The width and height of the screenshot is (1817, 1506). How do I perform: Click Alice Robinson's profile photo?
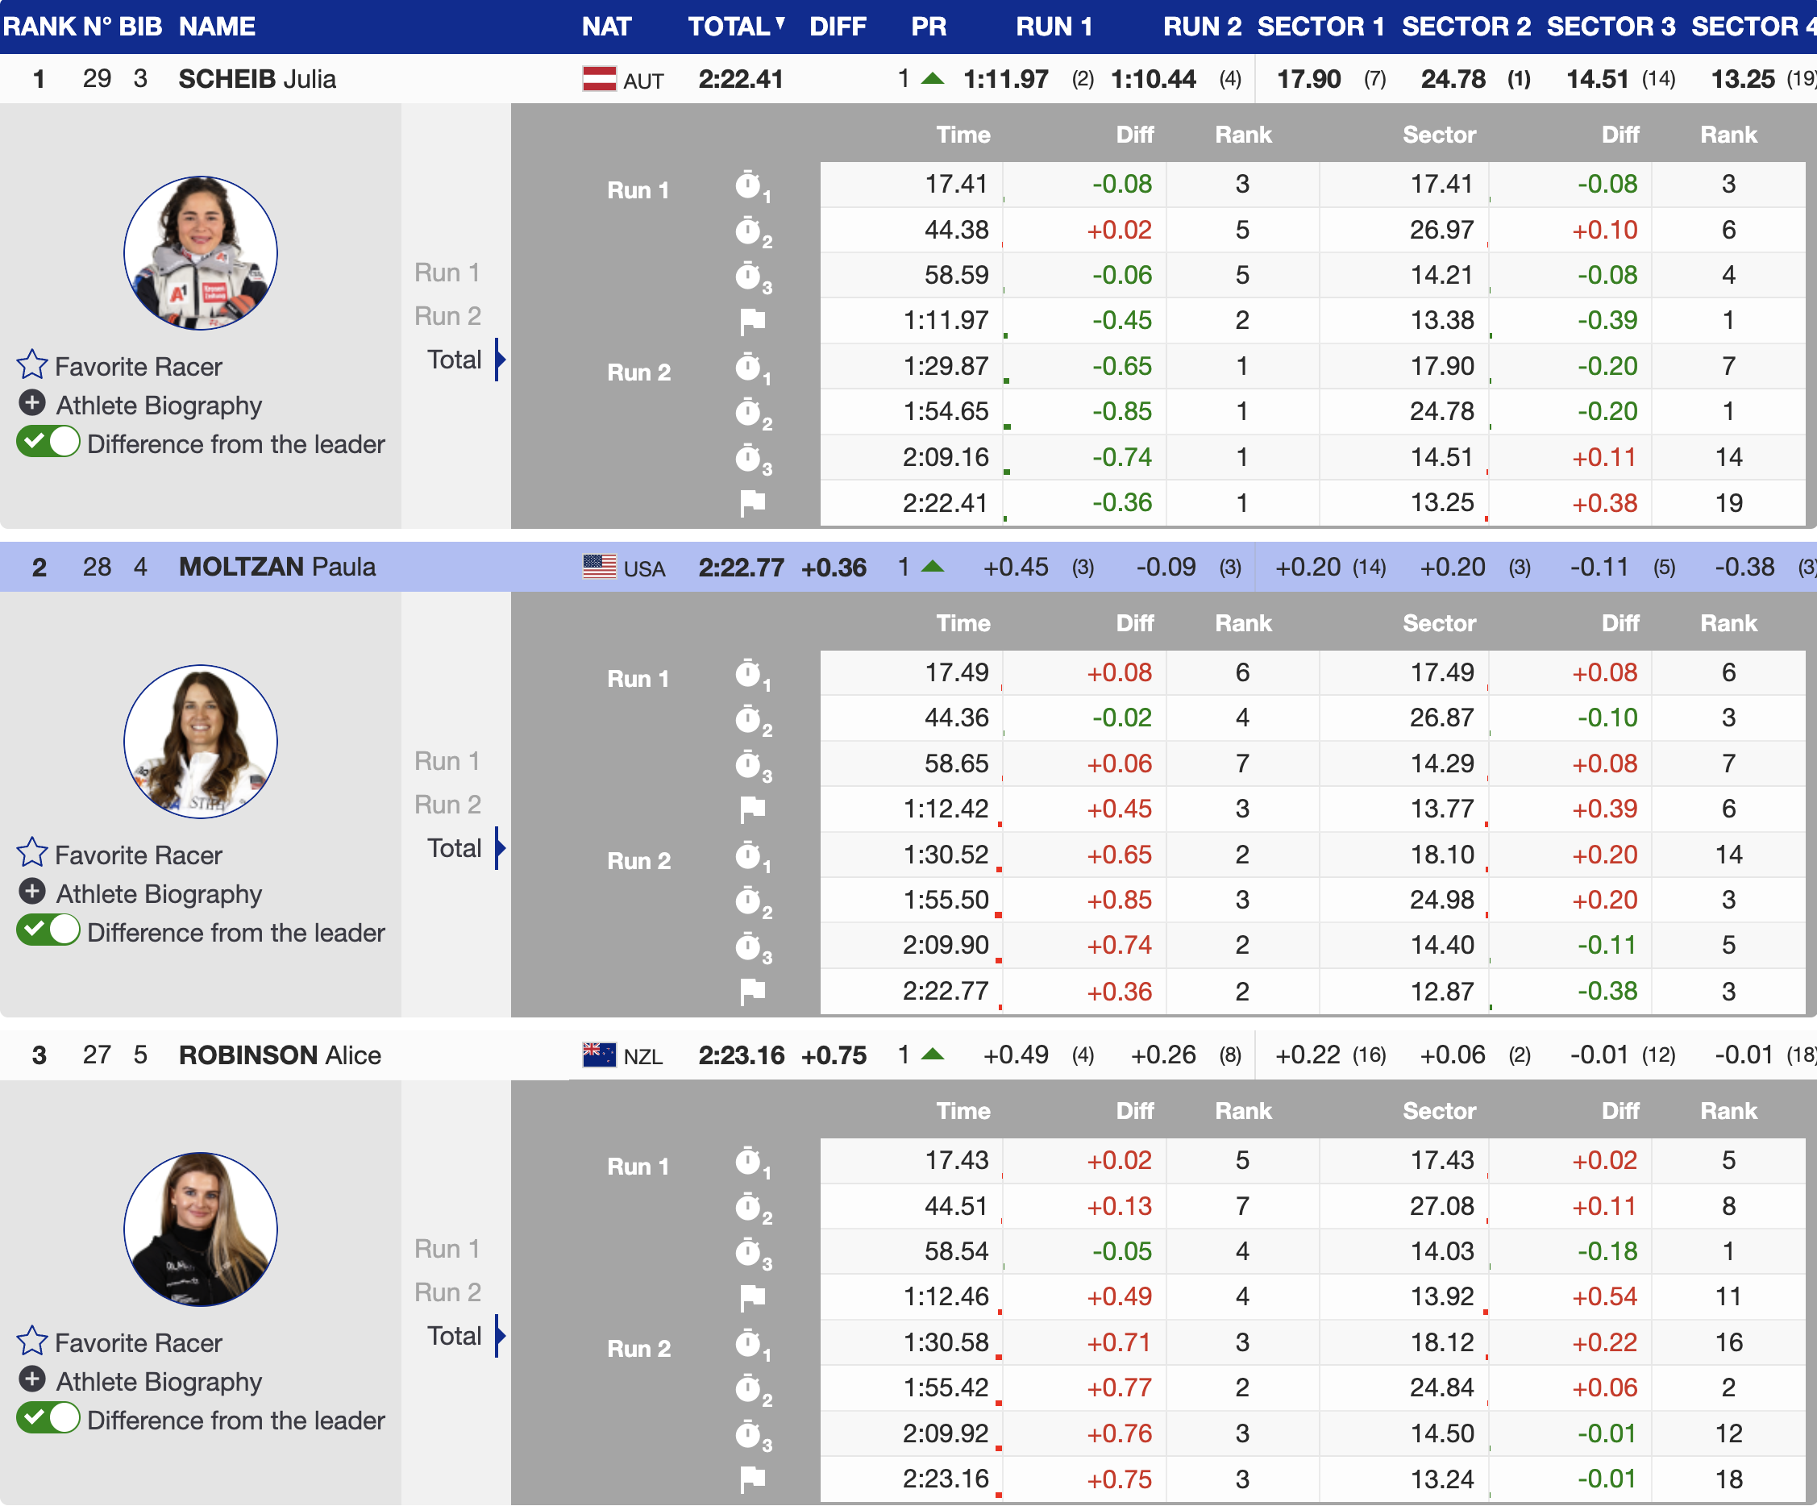pos(201,1229)
